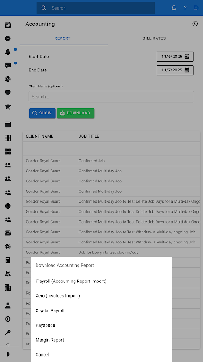The image size is (203, 362).
Task: Click the bell icon in the top bar
Action: pyautogui.click(x=174, y=8)
